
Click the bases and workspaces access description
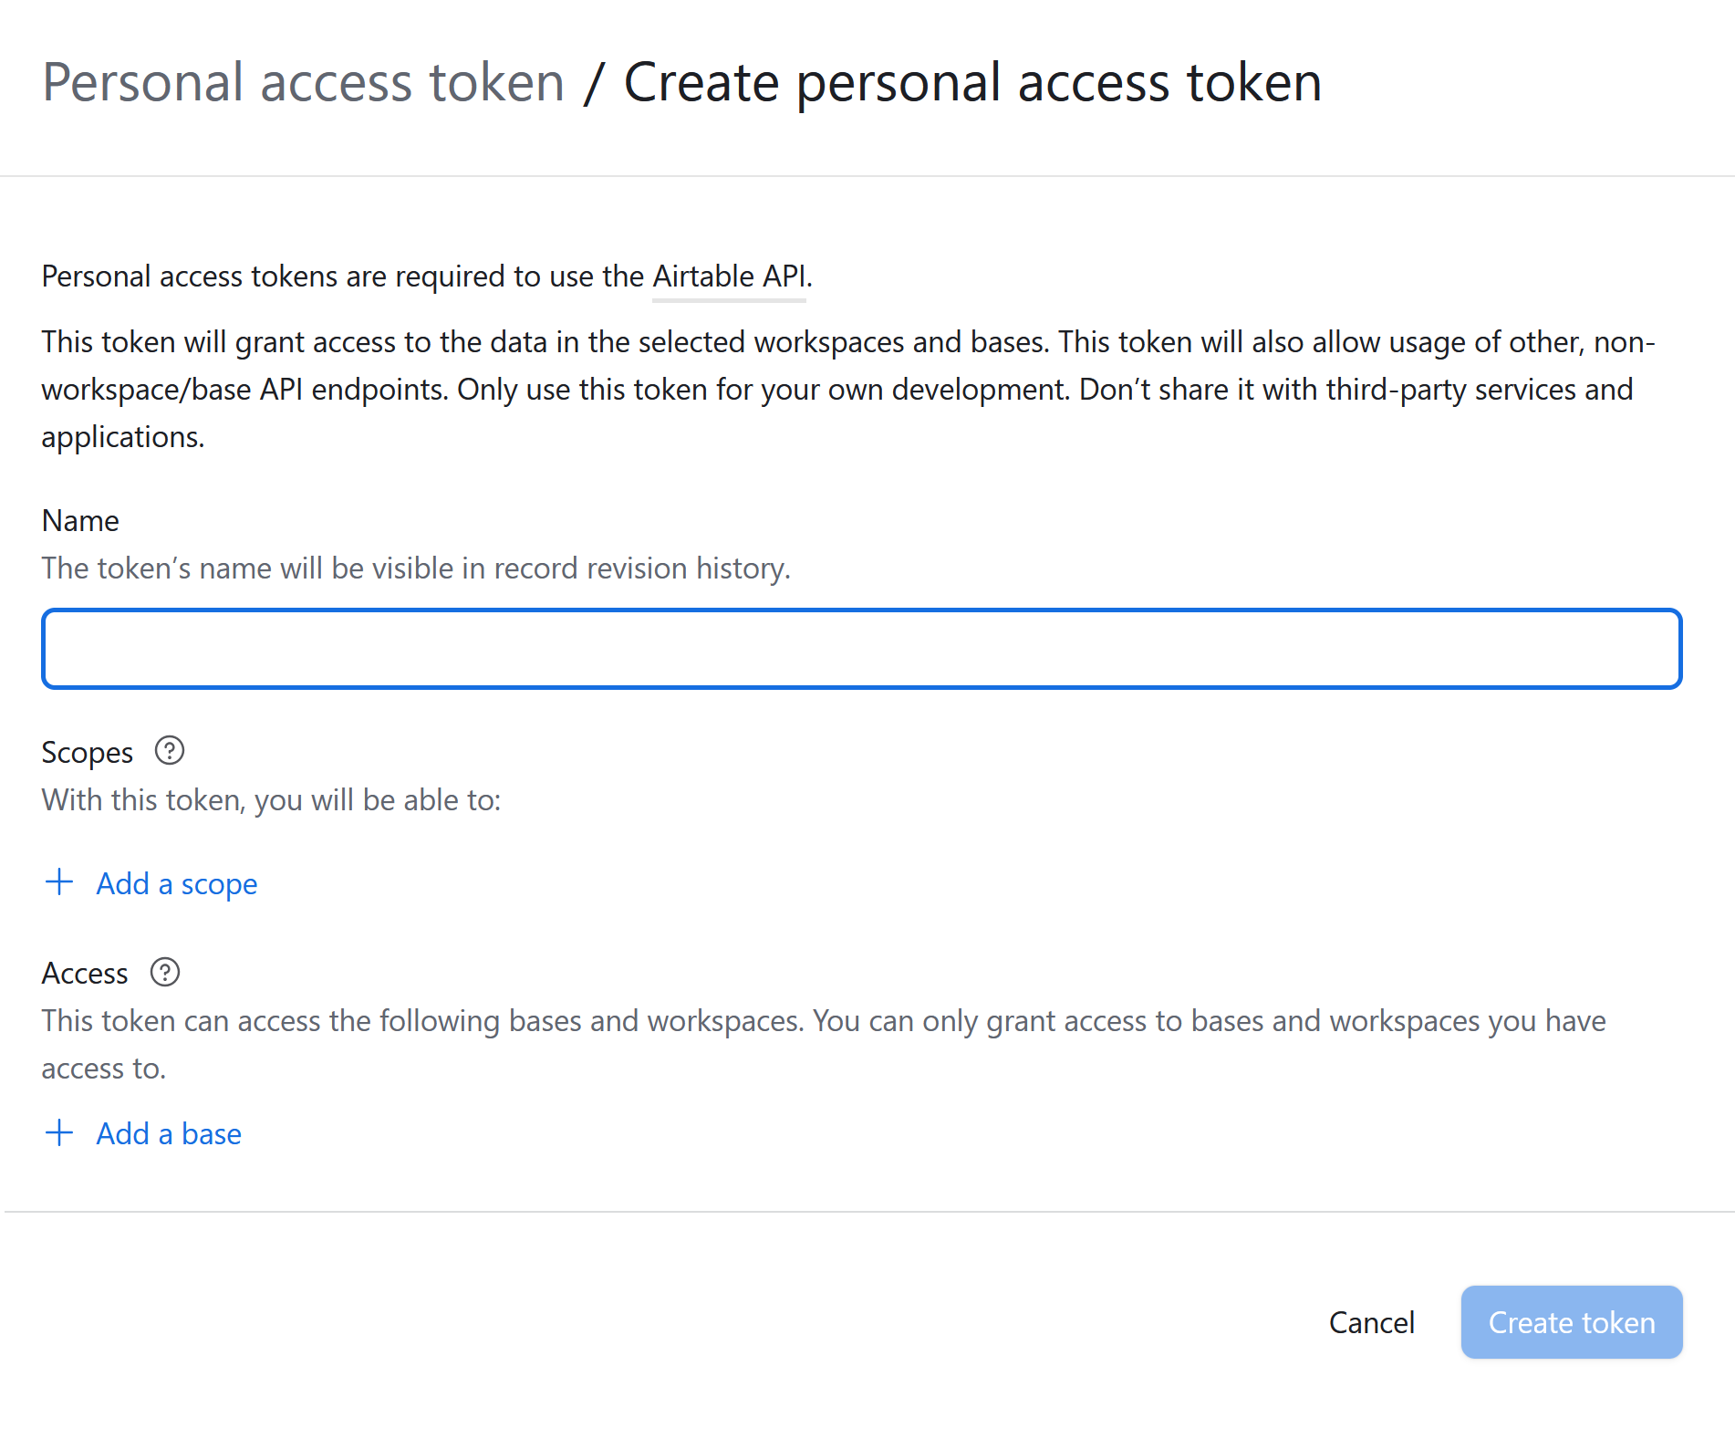tap(824, 1044)
